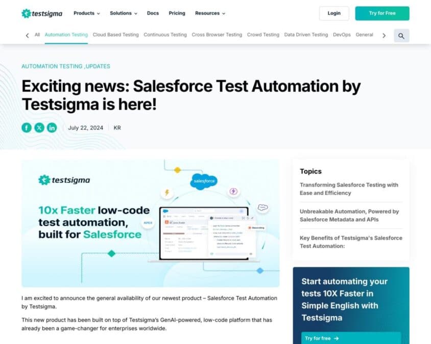Select the Data Driven Testing tab
The image size is (431, 344).
[x=306, y=35]
